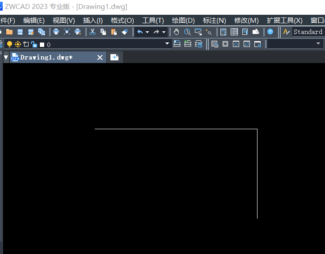
Task: Open the Tool Palettes grid icon
Action: pos(234,32)
